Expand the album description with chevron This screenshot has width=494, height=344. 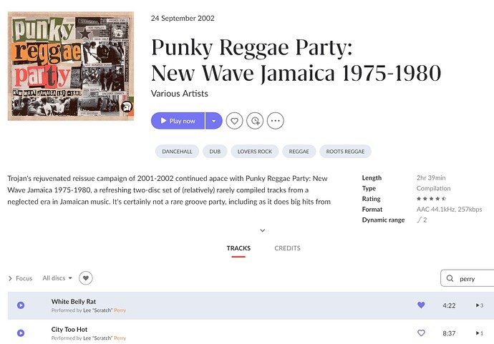tap(263, 230)
